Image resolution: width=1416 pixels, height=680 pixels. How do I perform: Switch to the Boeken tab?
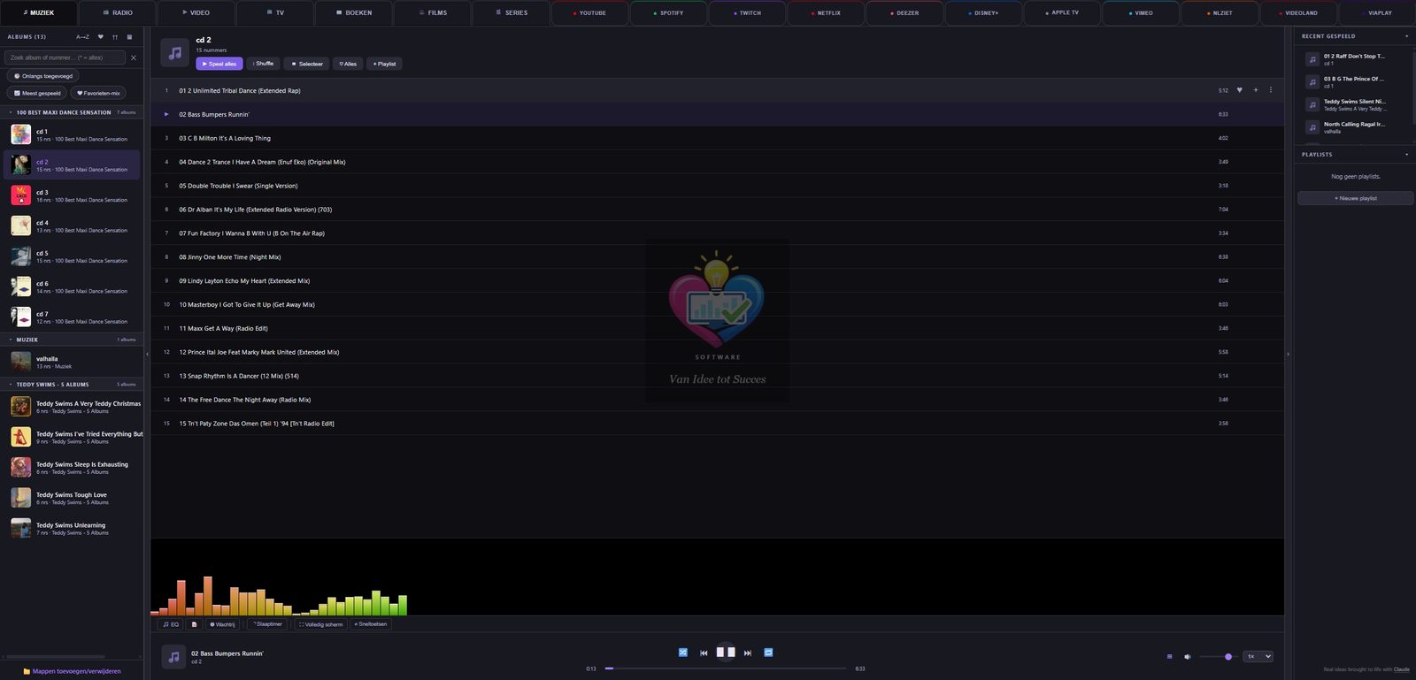(354, 13)
